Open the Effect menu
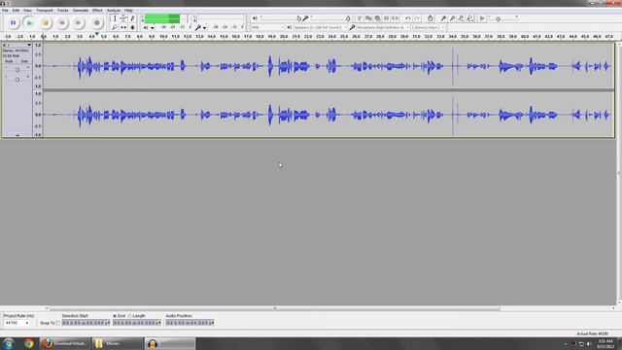Image resolution: width=622 pixels, height=350 pixels. (x=97, y=11)
